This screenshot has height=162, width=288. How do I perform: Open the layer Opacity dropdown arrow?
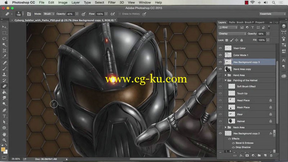268,34
